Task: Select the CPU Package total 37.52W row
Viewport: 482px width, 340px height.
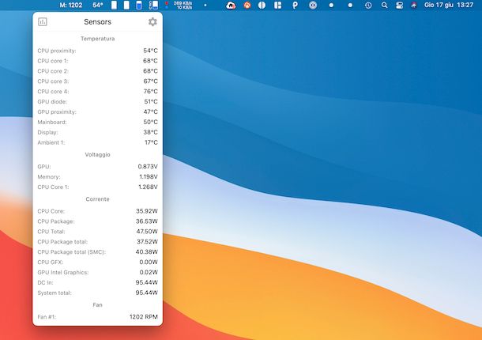Action: [x=97, y=241]
